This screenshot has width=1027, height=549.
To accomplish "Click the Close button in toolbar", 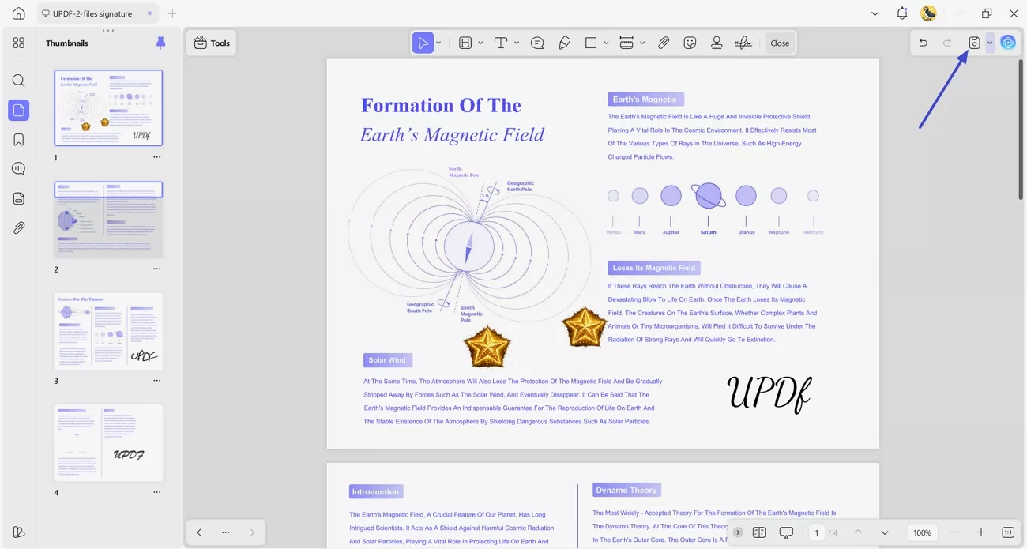I will pyautogui.click(x=780, y=43).
